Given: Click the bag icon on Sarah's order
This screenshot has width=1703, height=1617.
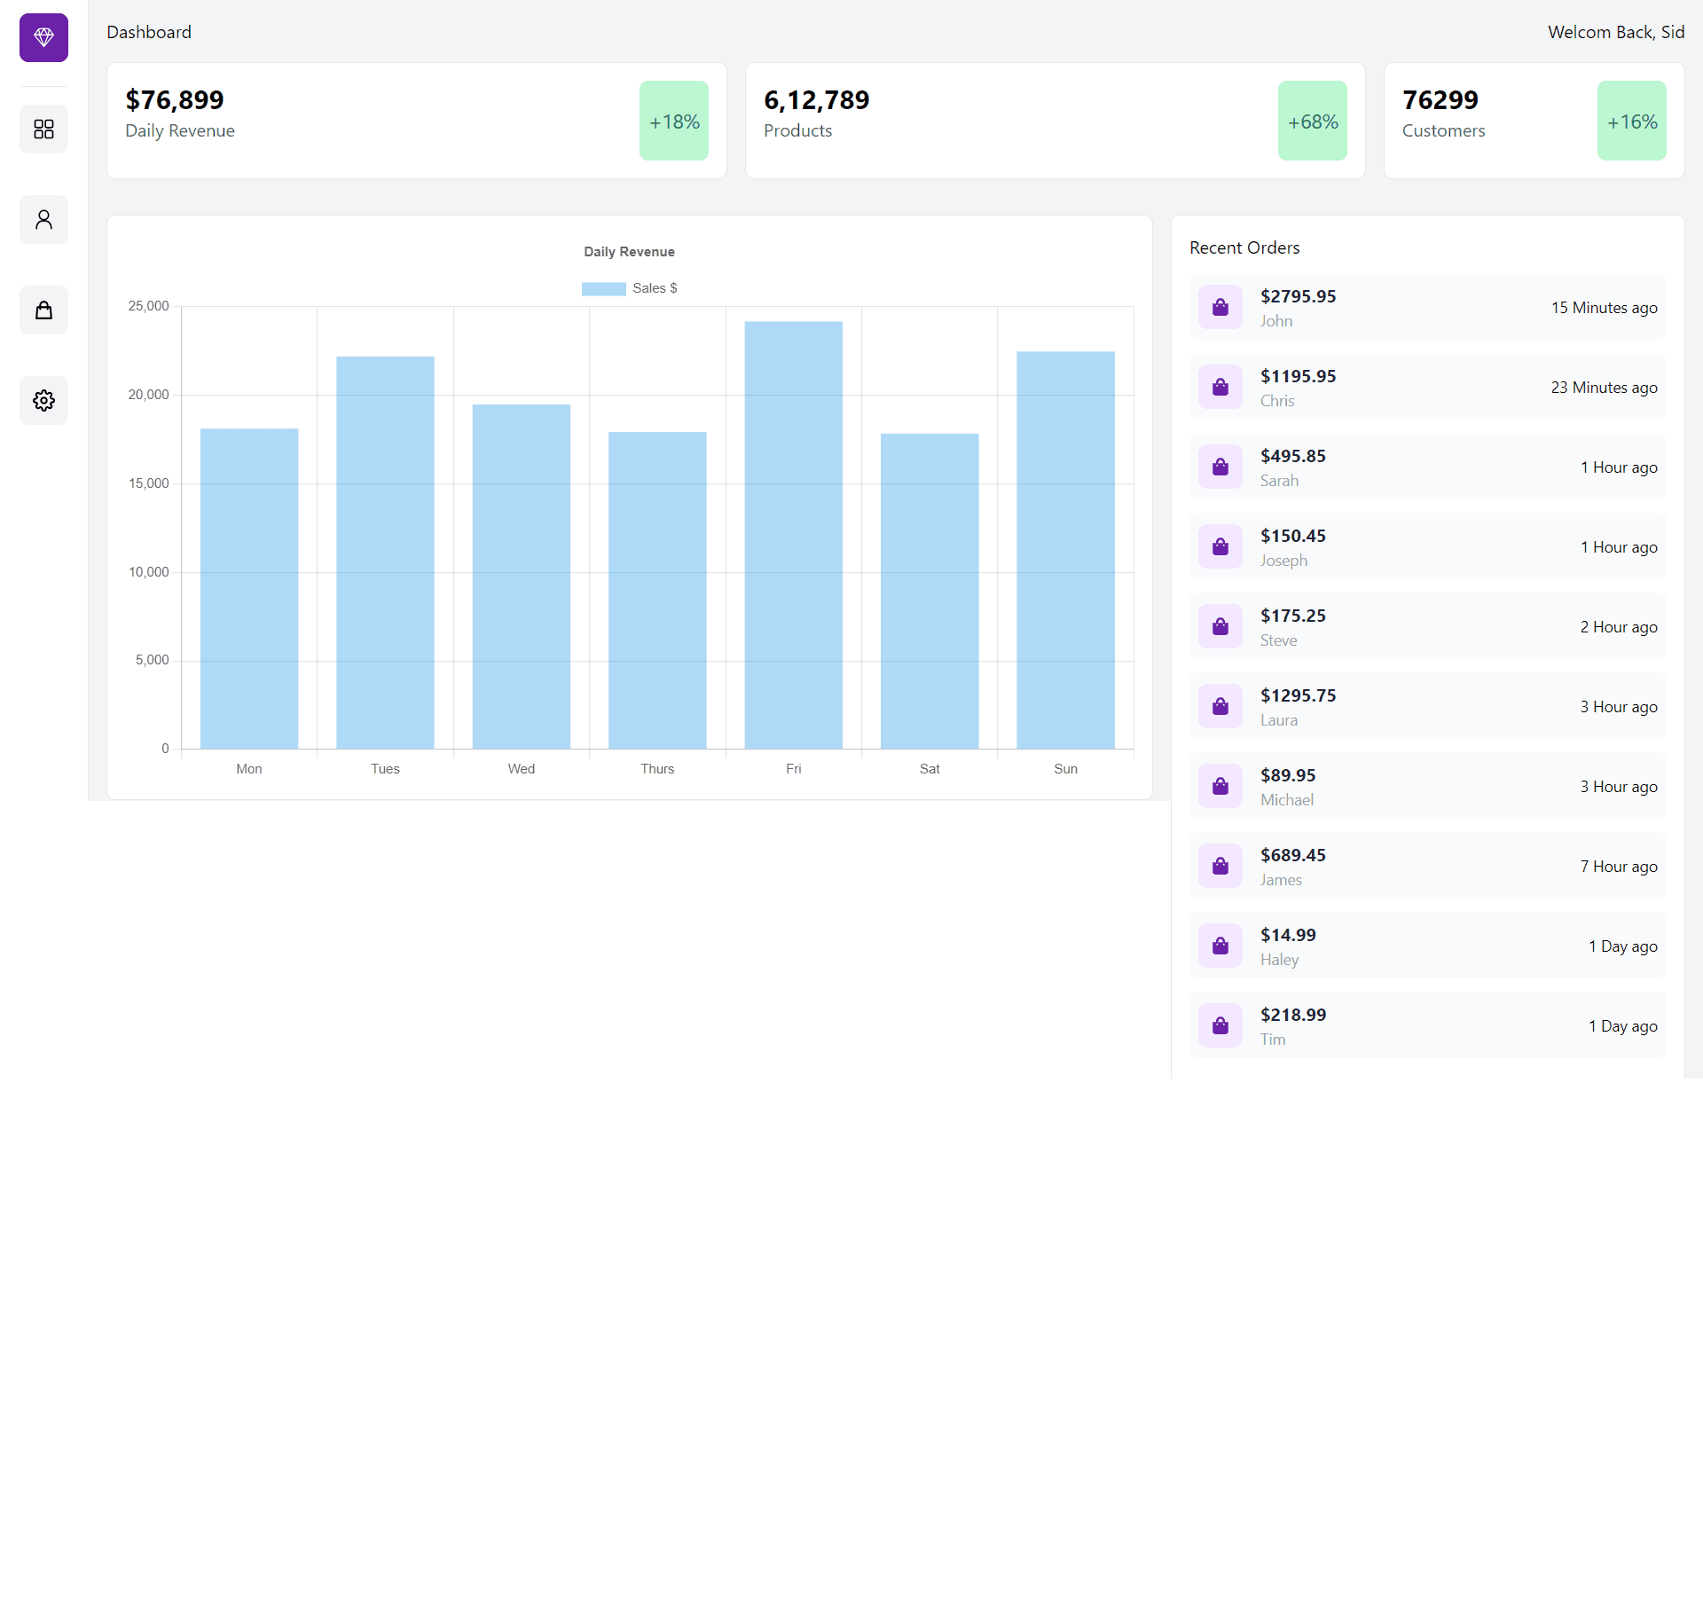Looking at the screenshot, I should click(x=1220, y=467).
